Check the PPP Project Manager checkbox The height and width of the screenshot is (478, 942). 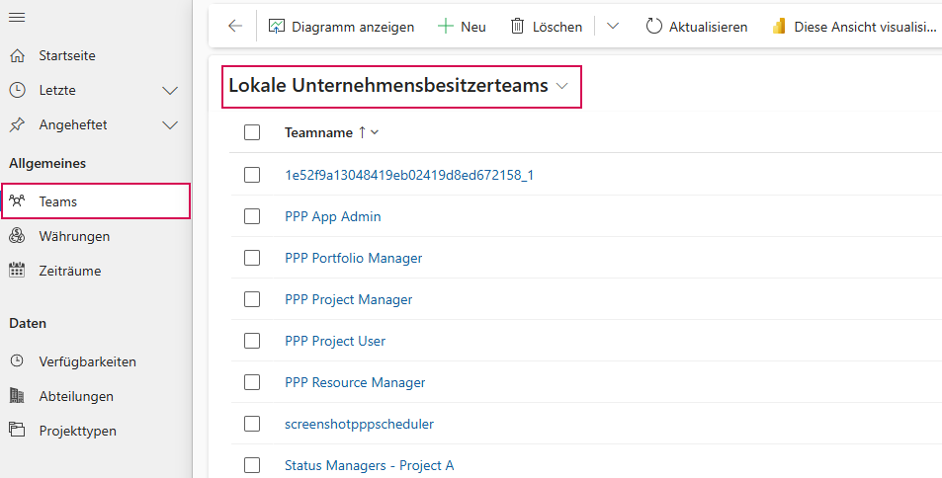[252, 299]
